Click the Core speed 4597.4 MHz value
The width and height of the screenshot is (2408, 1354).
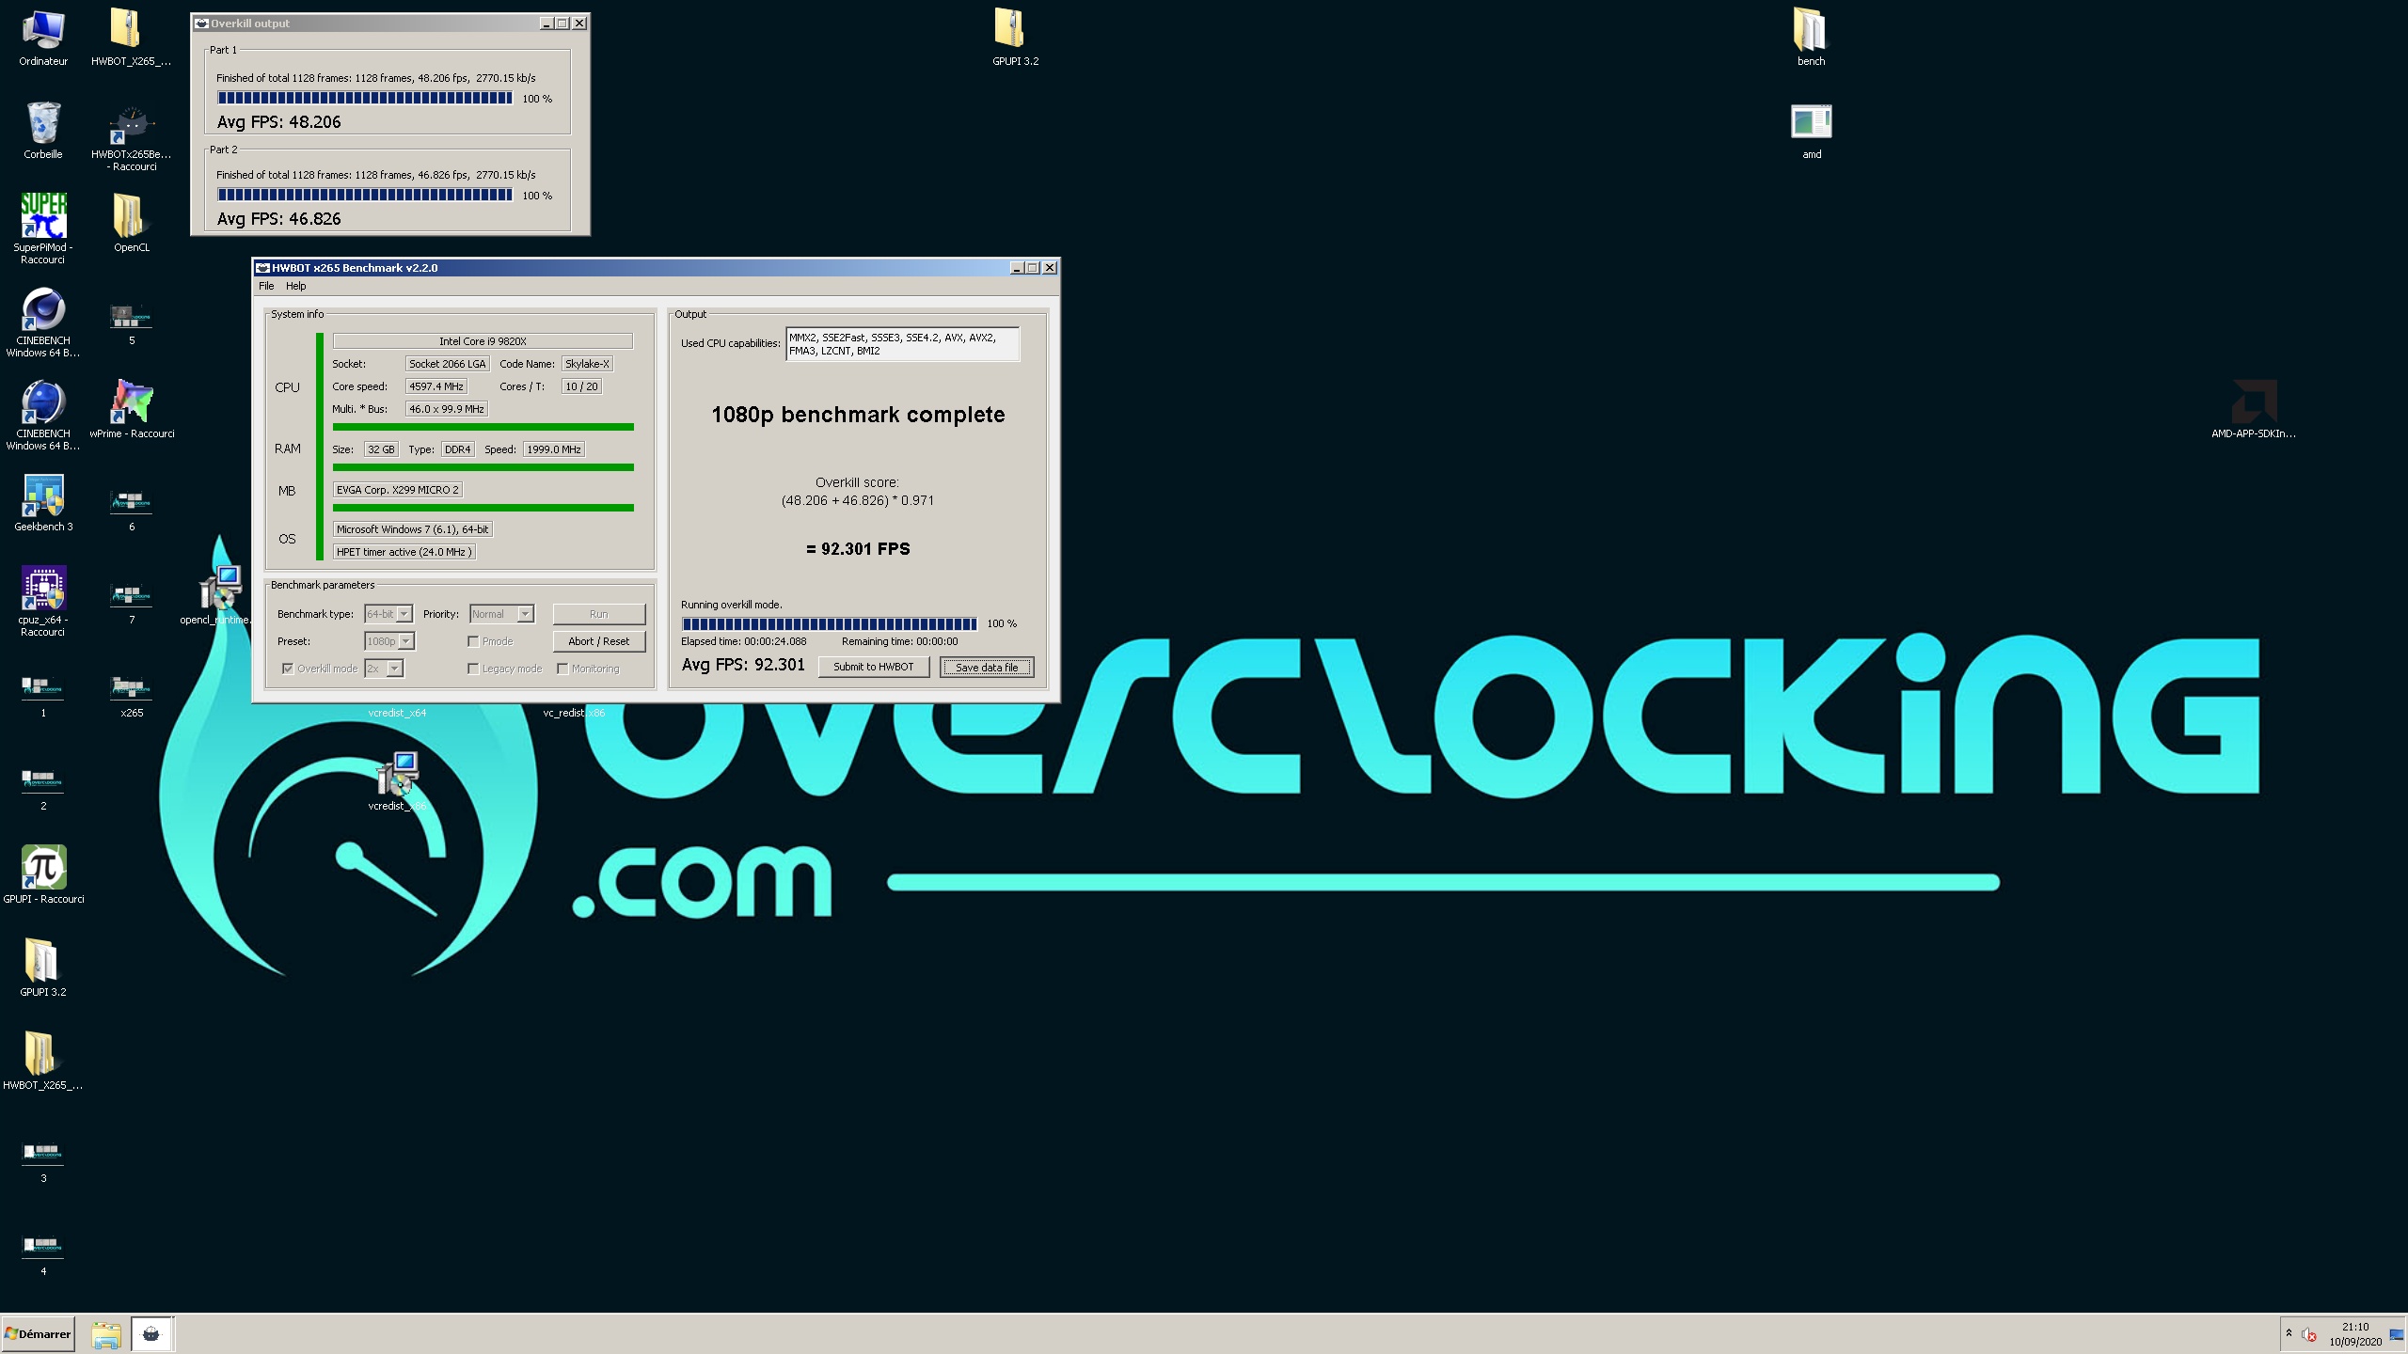point(436,386)
